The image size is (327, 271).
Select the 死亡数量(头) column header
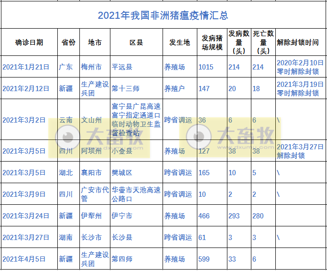tap(263, 42)
